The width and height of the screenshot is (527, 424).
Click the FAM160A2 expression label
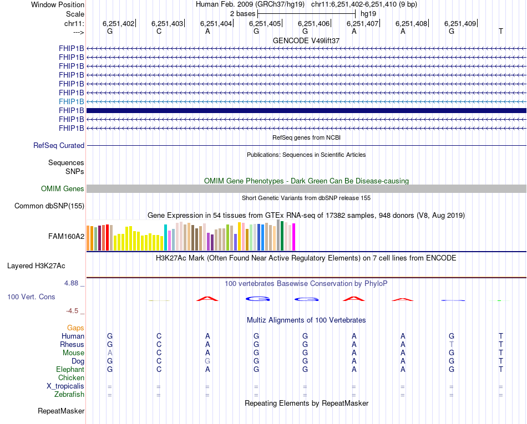(66, 236)
